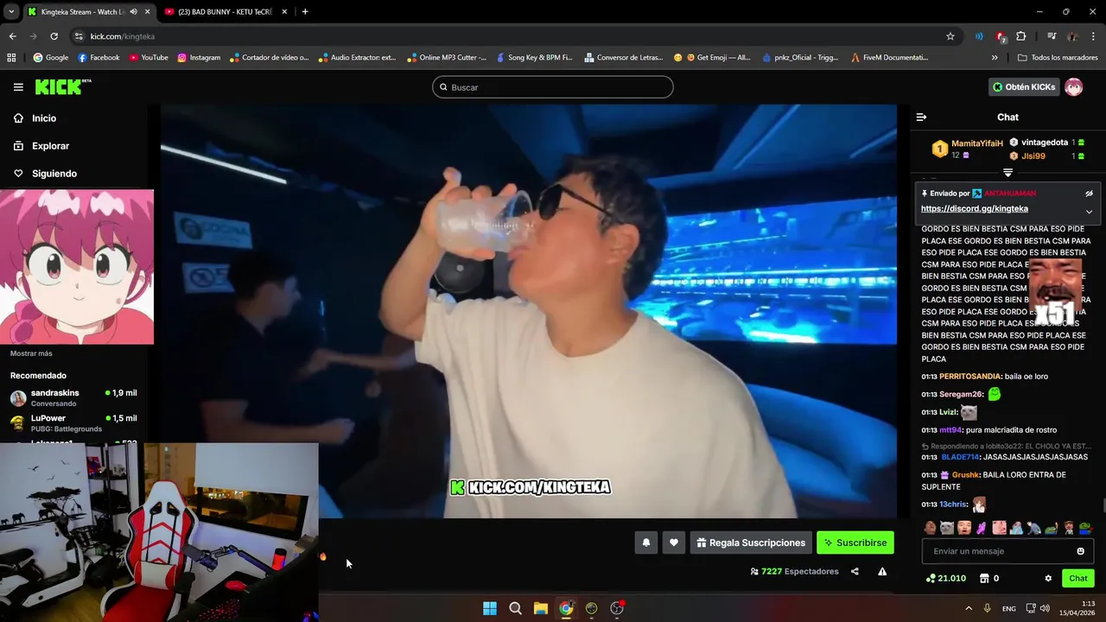Click username MamitaYifaiH in leaderboard
Screen dimensions: 1106x622
[x=976, y=143]
